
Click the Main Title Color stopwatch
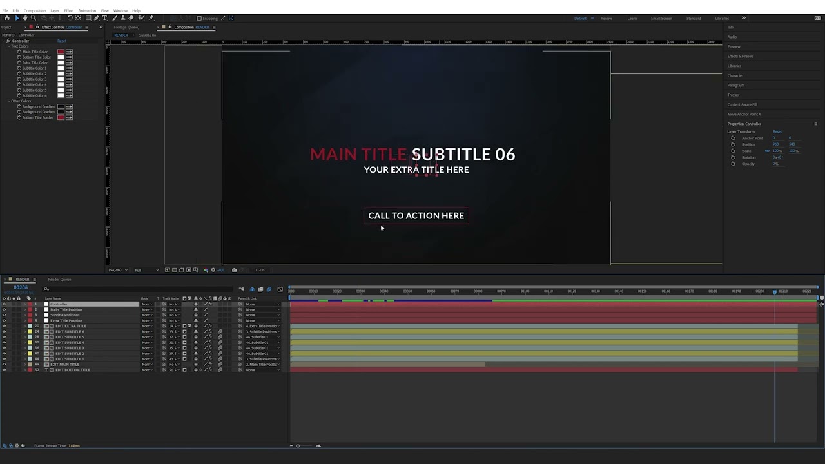19,52
